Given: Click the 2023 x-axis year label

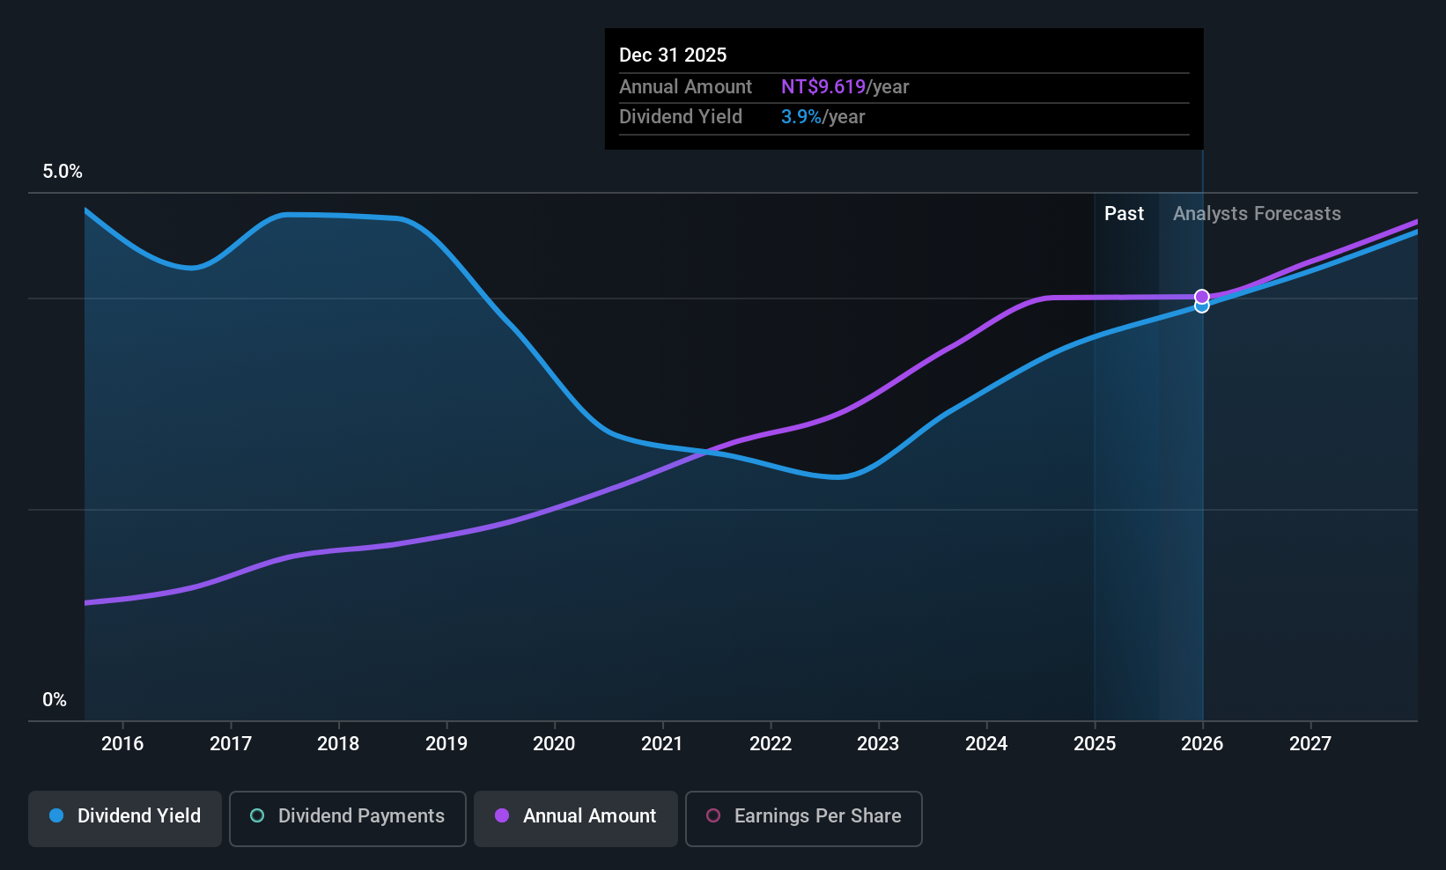Looking at the screenshot, I should click(x=878, y=744).
